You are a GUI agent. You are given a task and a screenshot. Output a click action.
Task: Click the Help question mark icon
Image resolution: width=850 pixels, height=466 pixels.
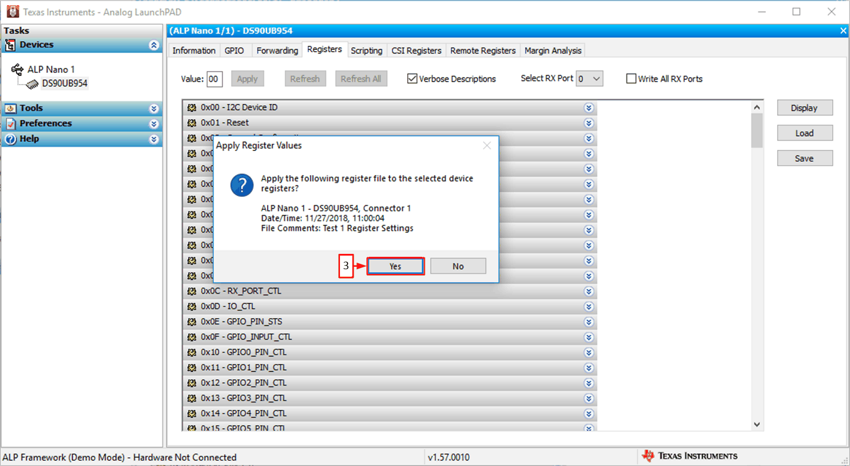coord(10,139)
